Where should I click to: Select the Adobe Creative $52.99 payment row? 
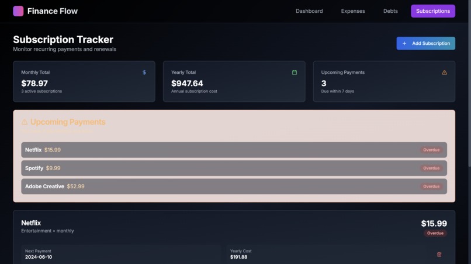(x=234, y=186)
